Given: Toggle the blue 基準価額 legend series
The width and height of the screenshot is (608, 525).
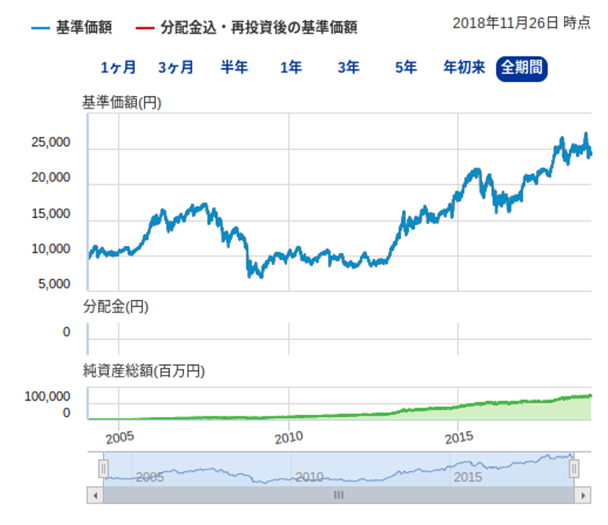Looking at the screenshot, I should 72,28.
